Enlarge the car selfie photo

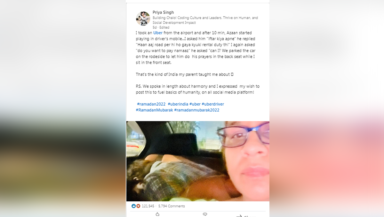(198, 161)
